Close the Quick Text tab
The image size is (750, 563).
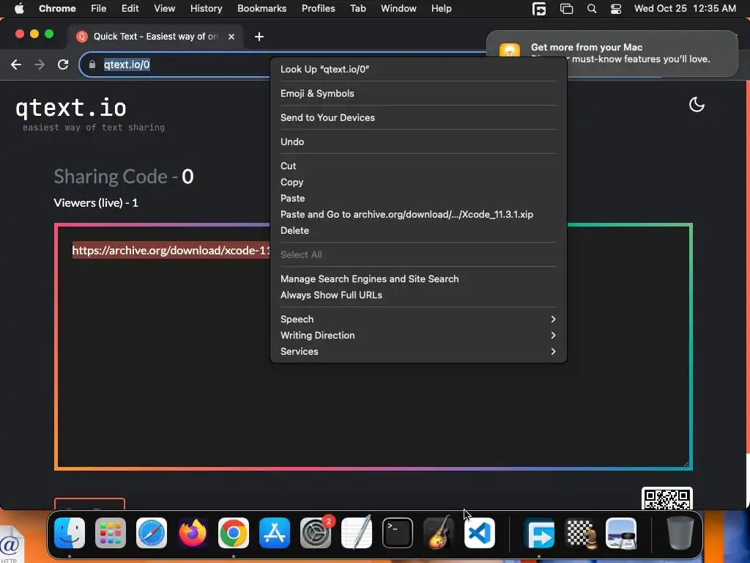[x=231, y=37]
